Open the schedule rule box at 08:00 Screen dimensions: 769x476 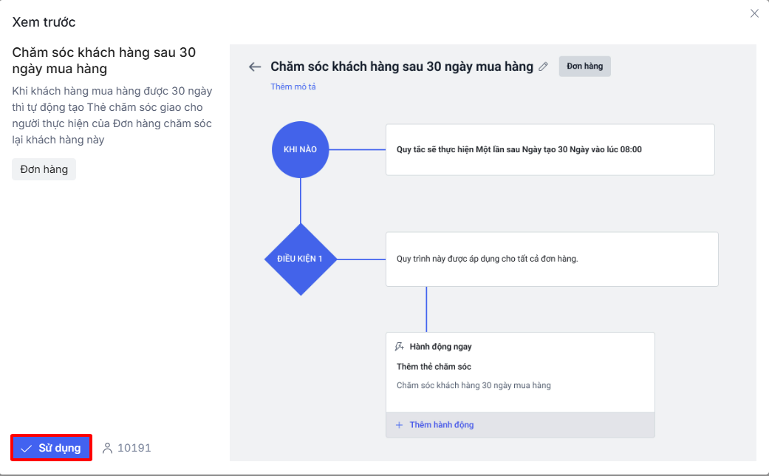tap(550, 149)
